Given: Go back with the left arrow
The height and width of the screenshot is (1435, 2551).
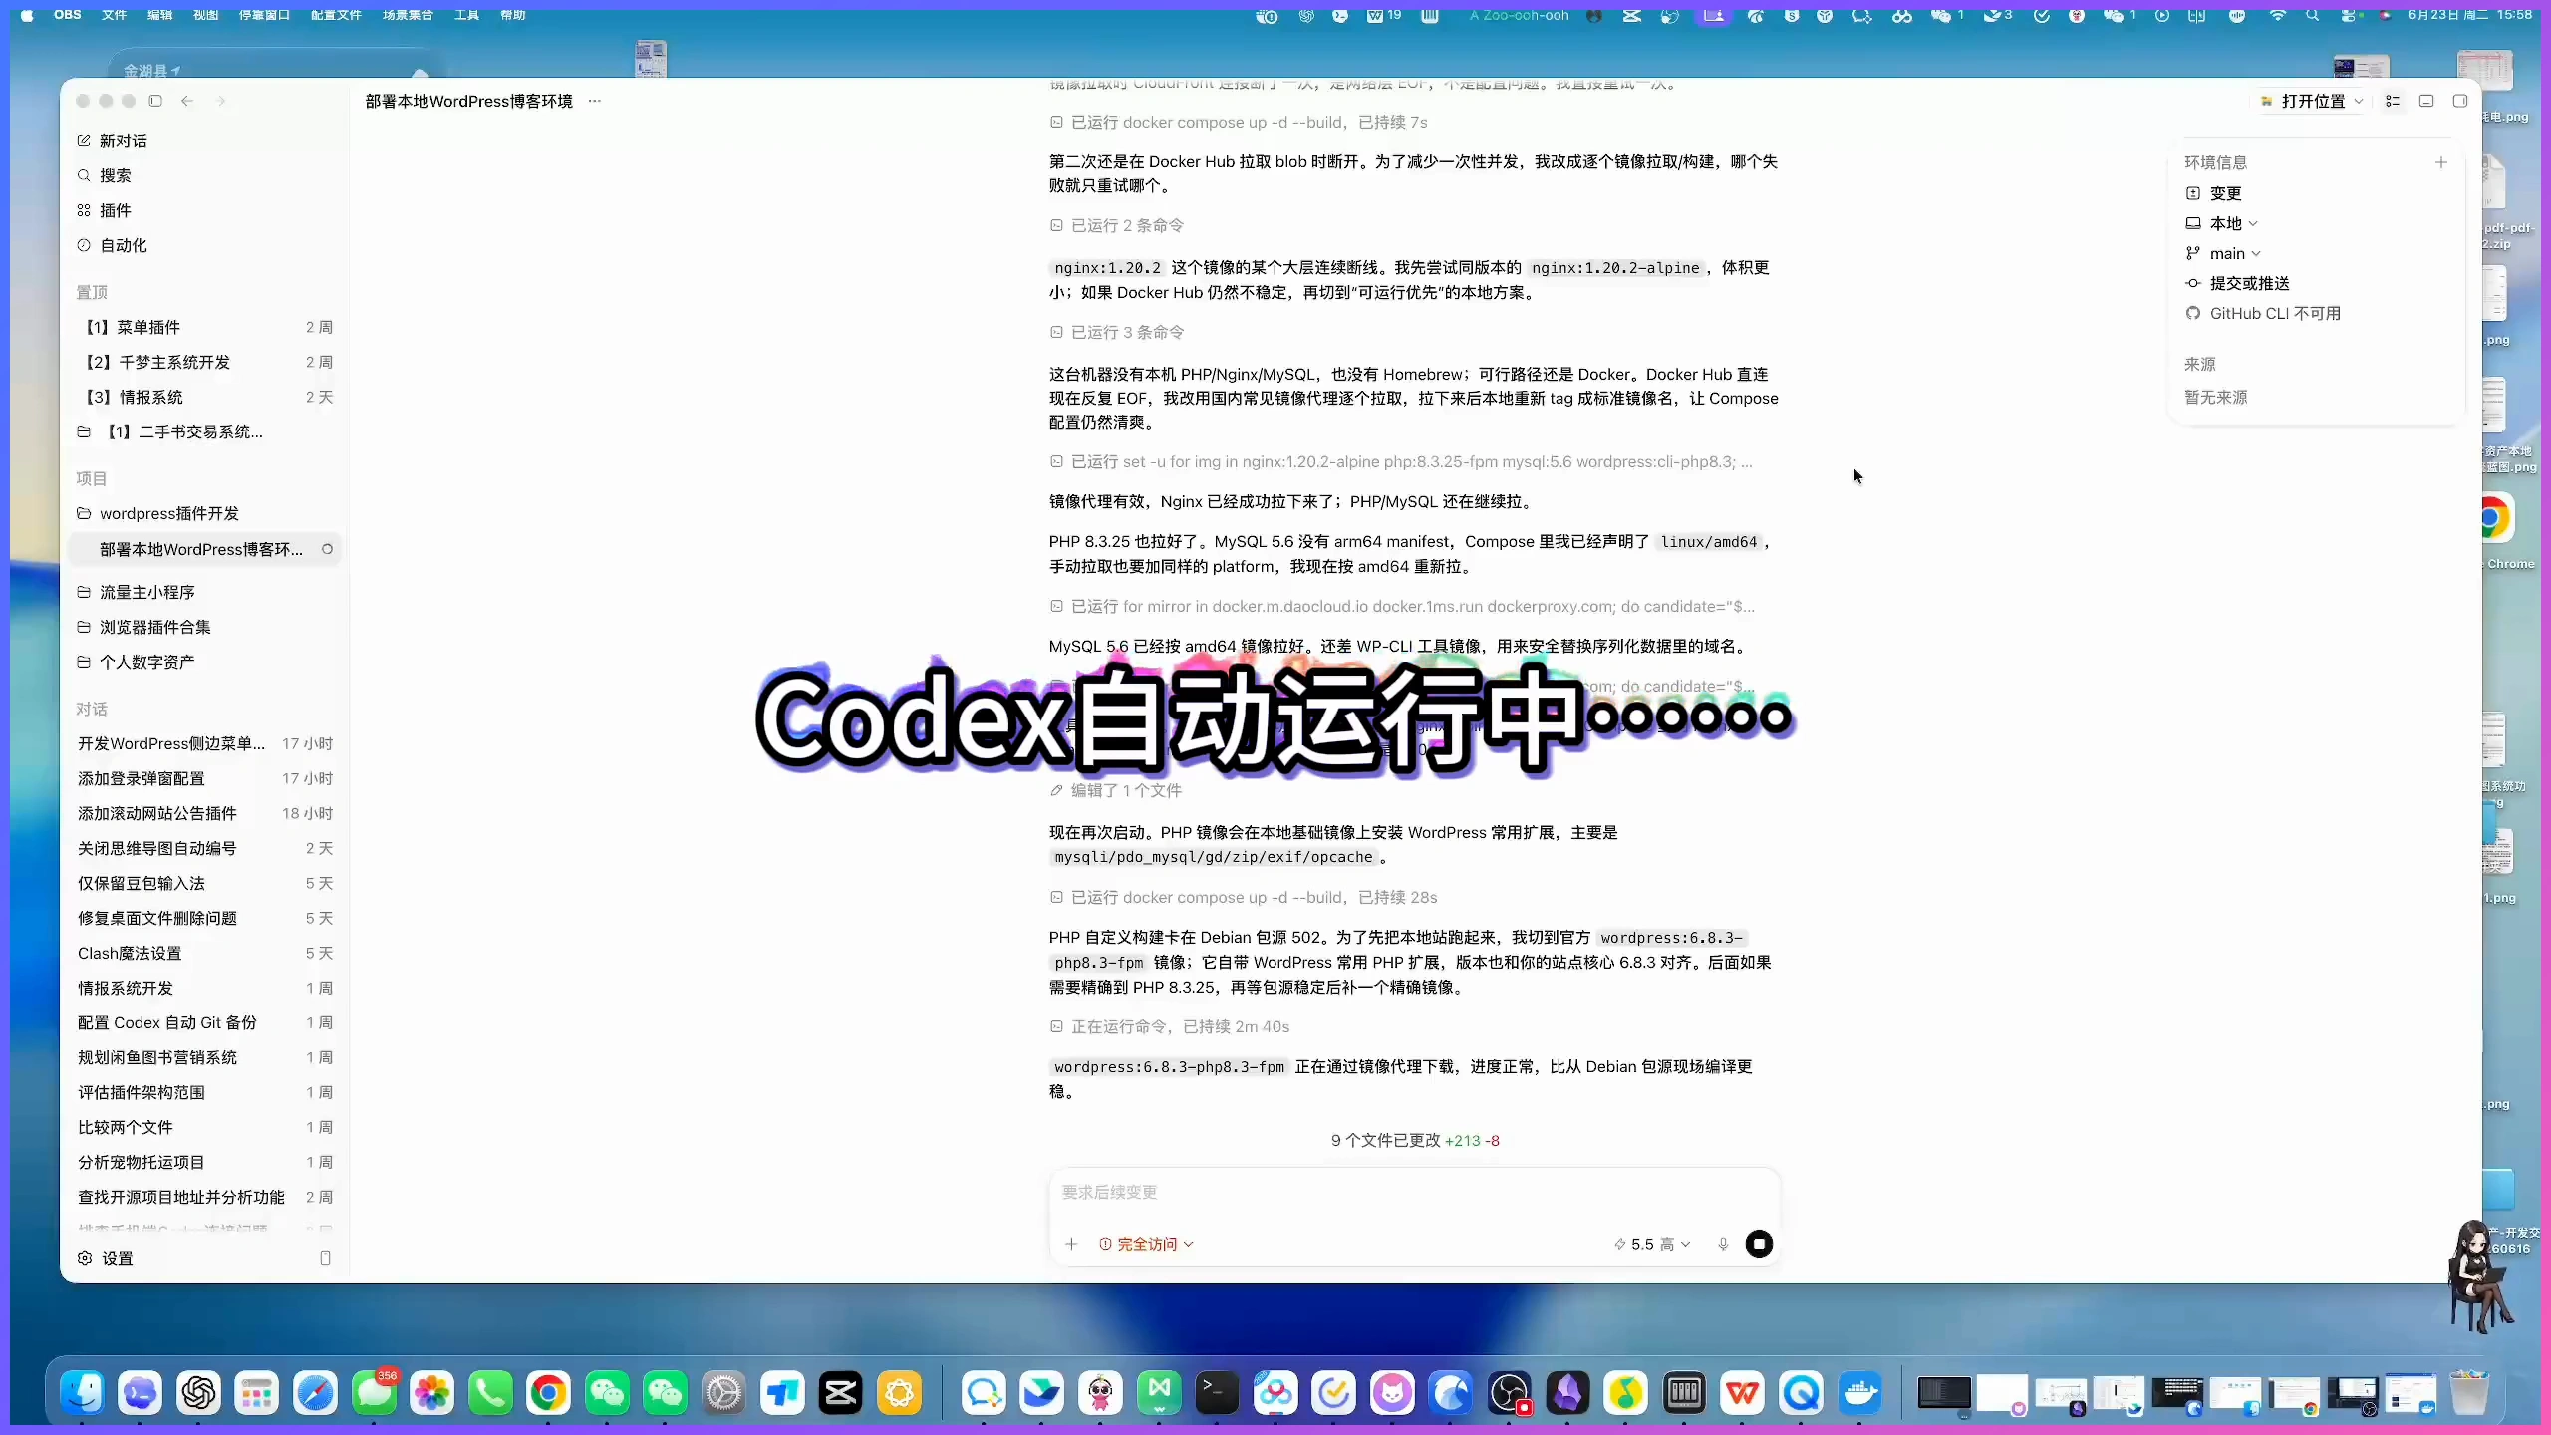Looking at the screenshot, I should tap(187, 101).
